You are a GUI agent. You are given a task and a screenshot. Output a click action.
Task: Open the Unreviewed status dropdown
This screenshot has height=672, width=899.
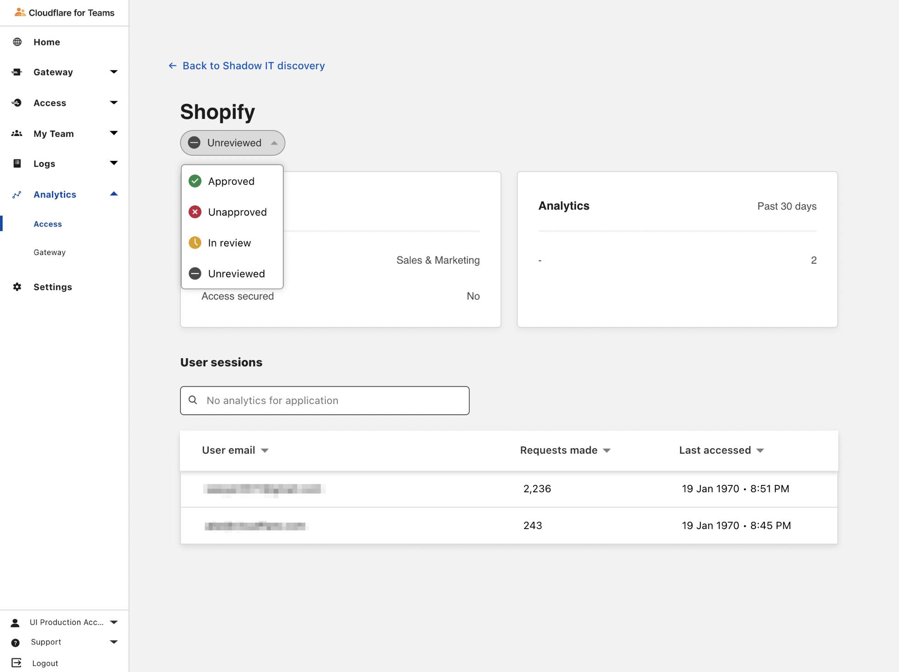point(232,142)
